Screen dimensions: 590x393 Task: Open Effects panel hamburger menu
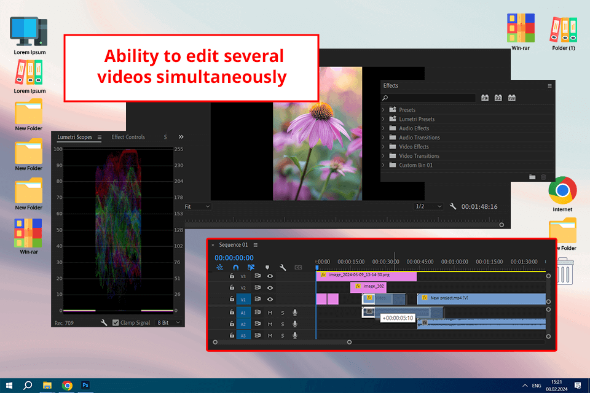click(x=549, y=86)
